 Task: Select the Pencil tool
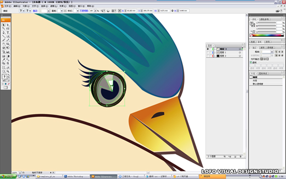coord(8,40)
